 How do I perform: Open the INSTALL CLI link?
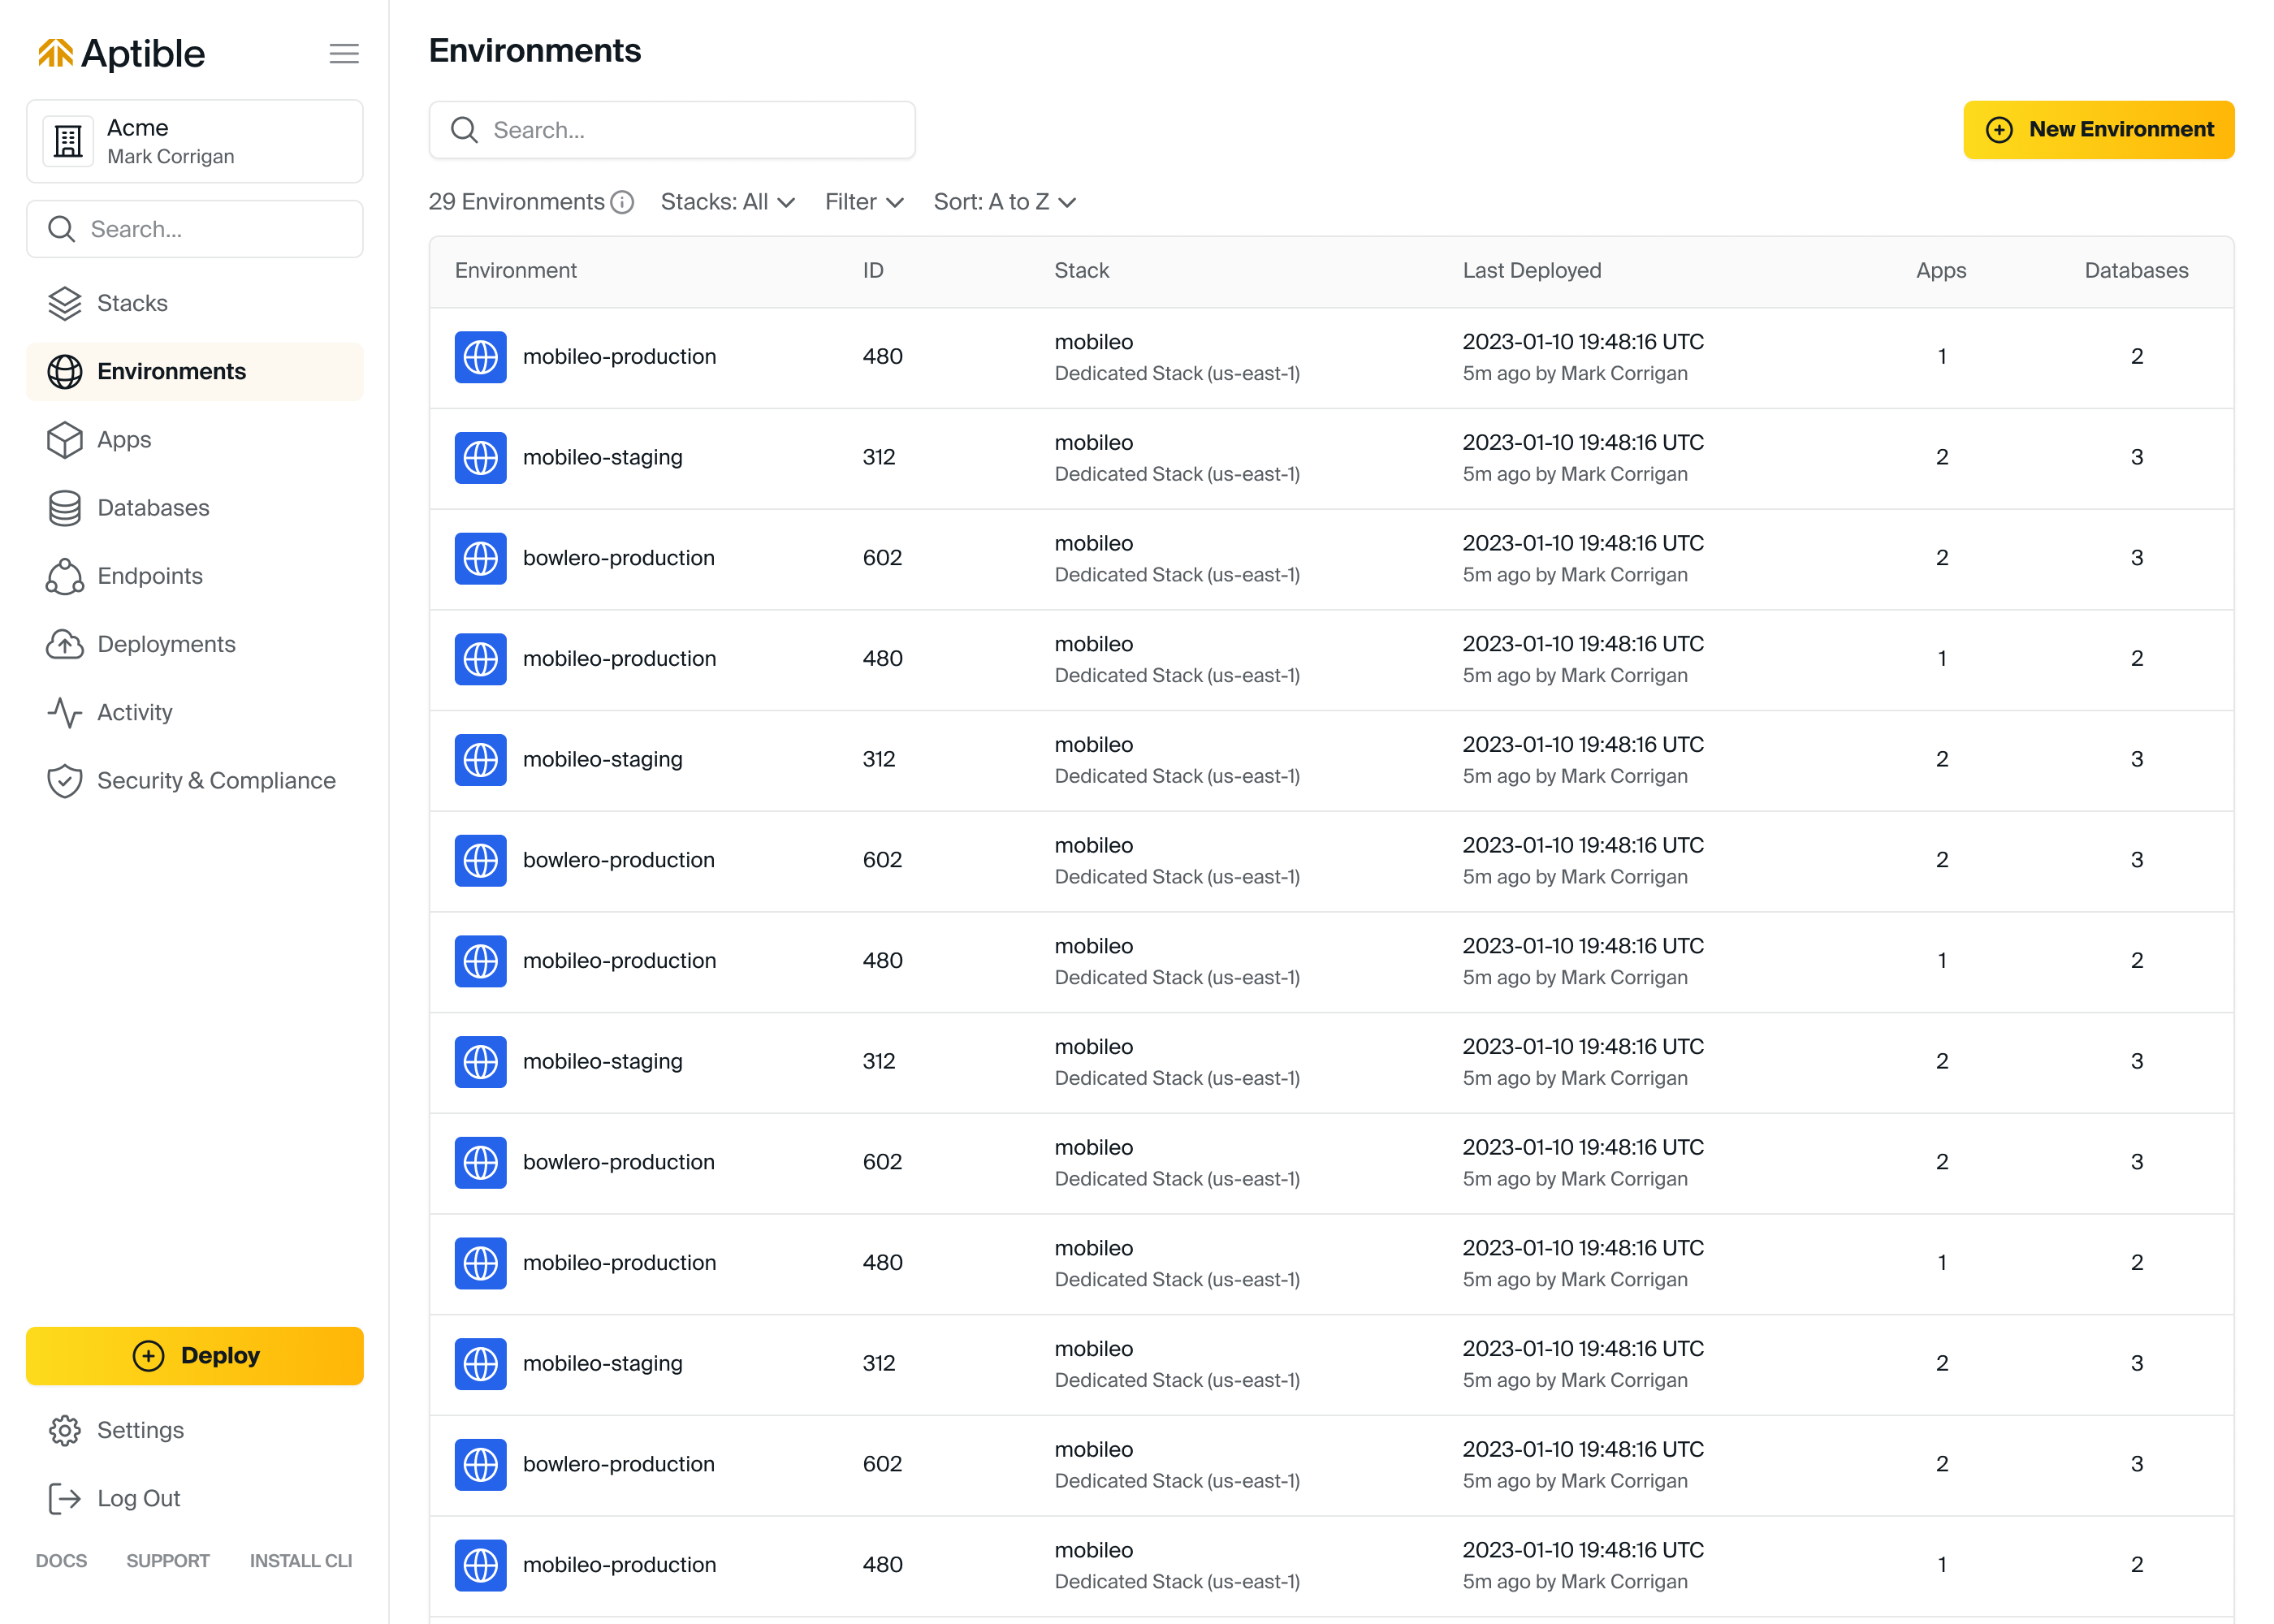tap(301, 1561)
